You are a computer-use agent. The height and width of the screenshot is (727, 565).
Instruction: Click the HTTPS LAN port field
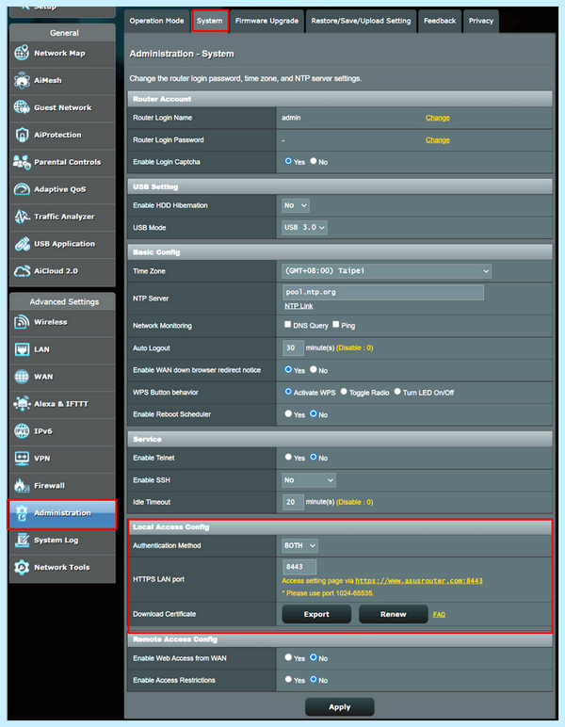299,567
